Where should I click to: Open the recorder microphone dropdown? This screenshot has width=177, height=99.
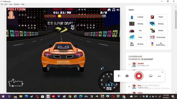pyautogui.click(x=119, y=76)
